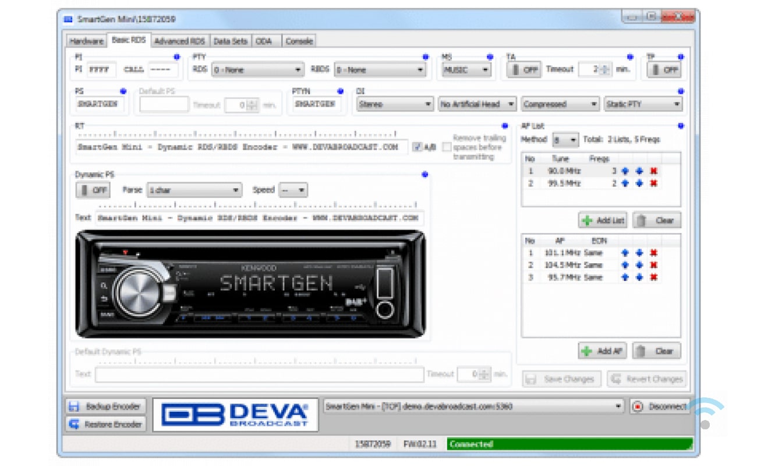This screenshot has height=466, width=757.
Task: Remove the 101.1 MHz AF entry with red X
Action: point(653,253)
